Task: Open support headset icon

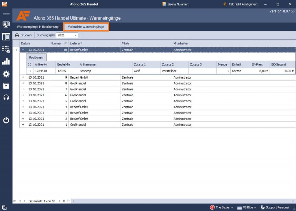Action: (6, 97)
